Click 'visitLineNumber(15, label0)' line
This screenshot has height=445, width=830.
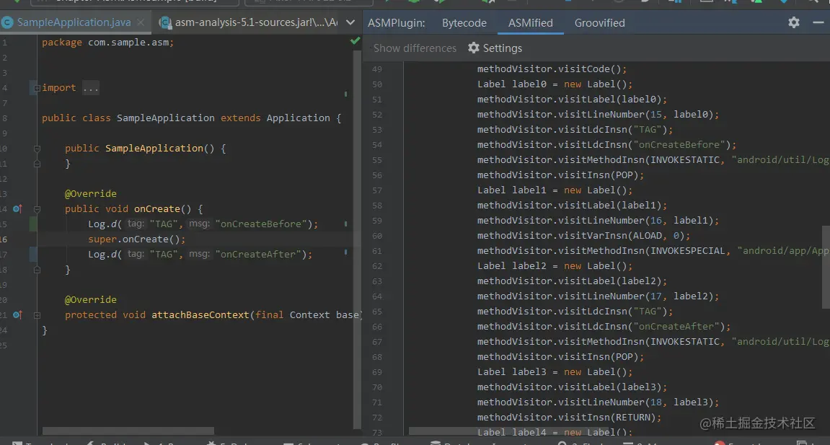click(x=598, y=114)
